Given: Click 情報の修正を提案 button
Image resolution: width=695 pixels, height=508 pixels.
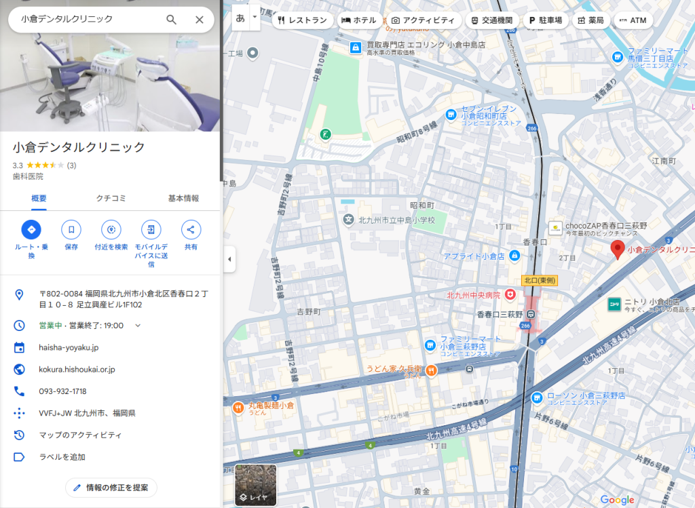Looking at the screenshot, I should click(x=111, y=488).
